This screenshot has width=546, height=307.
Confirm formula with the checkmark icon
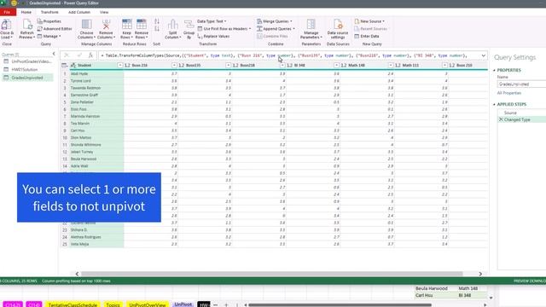pyautogui.click(x=79, y=55)
